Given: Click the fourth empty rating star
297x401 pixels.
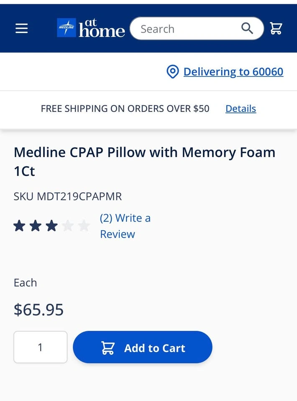Looking at the screenshot, I should coord(68,226).
